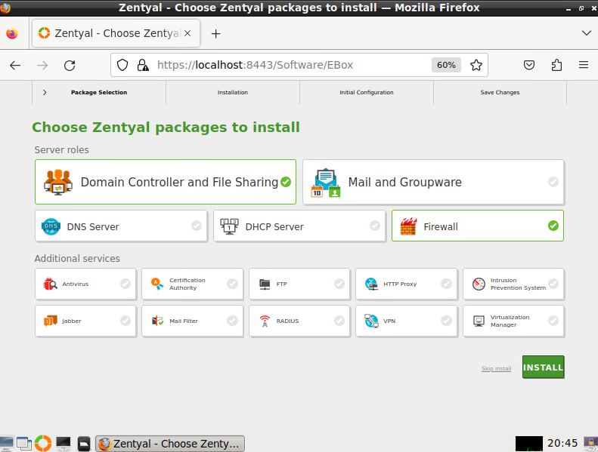Enable the Virtualization Manager checkmark
Viewport: 598px width, 452px height.
[x=553, y=321]
